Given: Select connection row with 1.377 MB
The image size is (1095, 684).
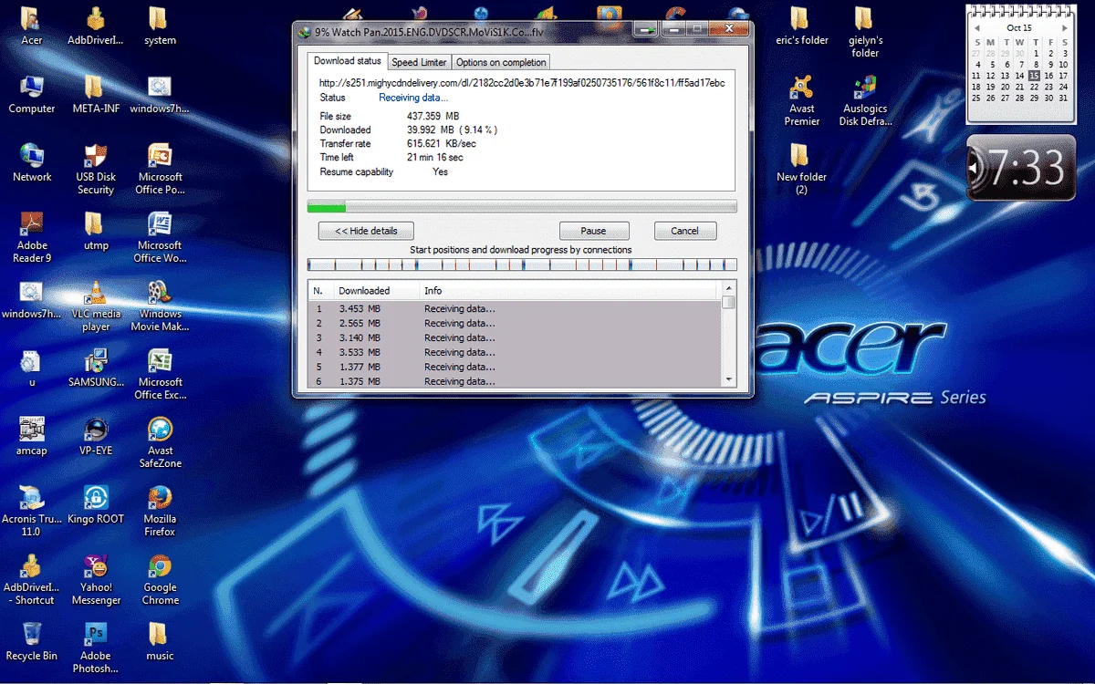Looking at the screenshot, I should point(515,367).
